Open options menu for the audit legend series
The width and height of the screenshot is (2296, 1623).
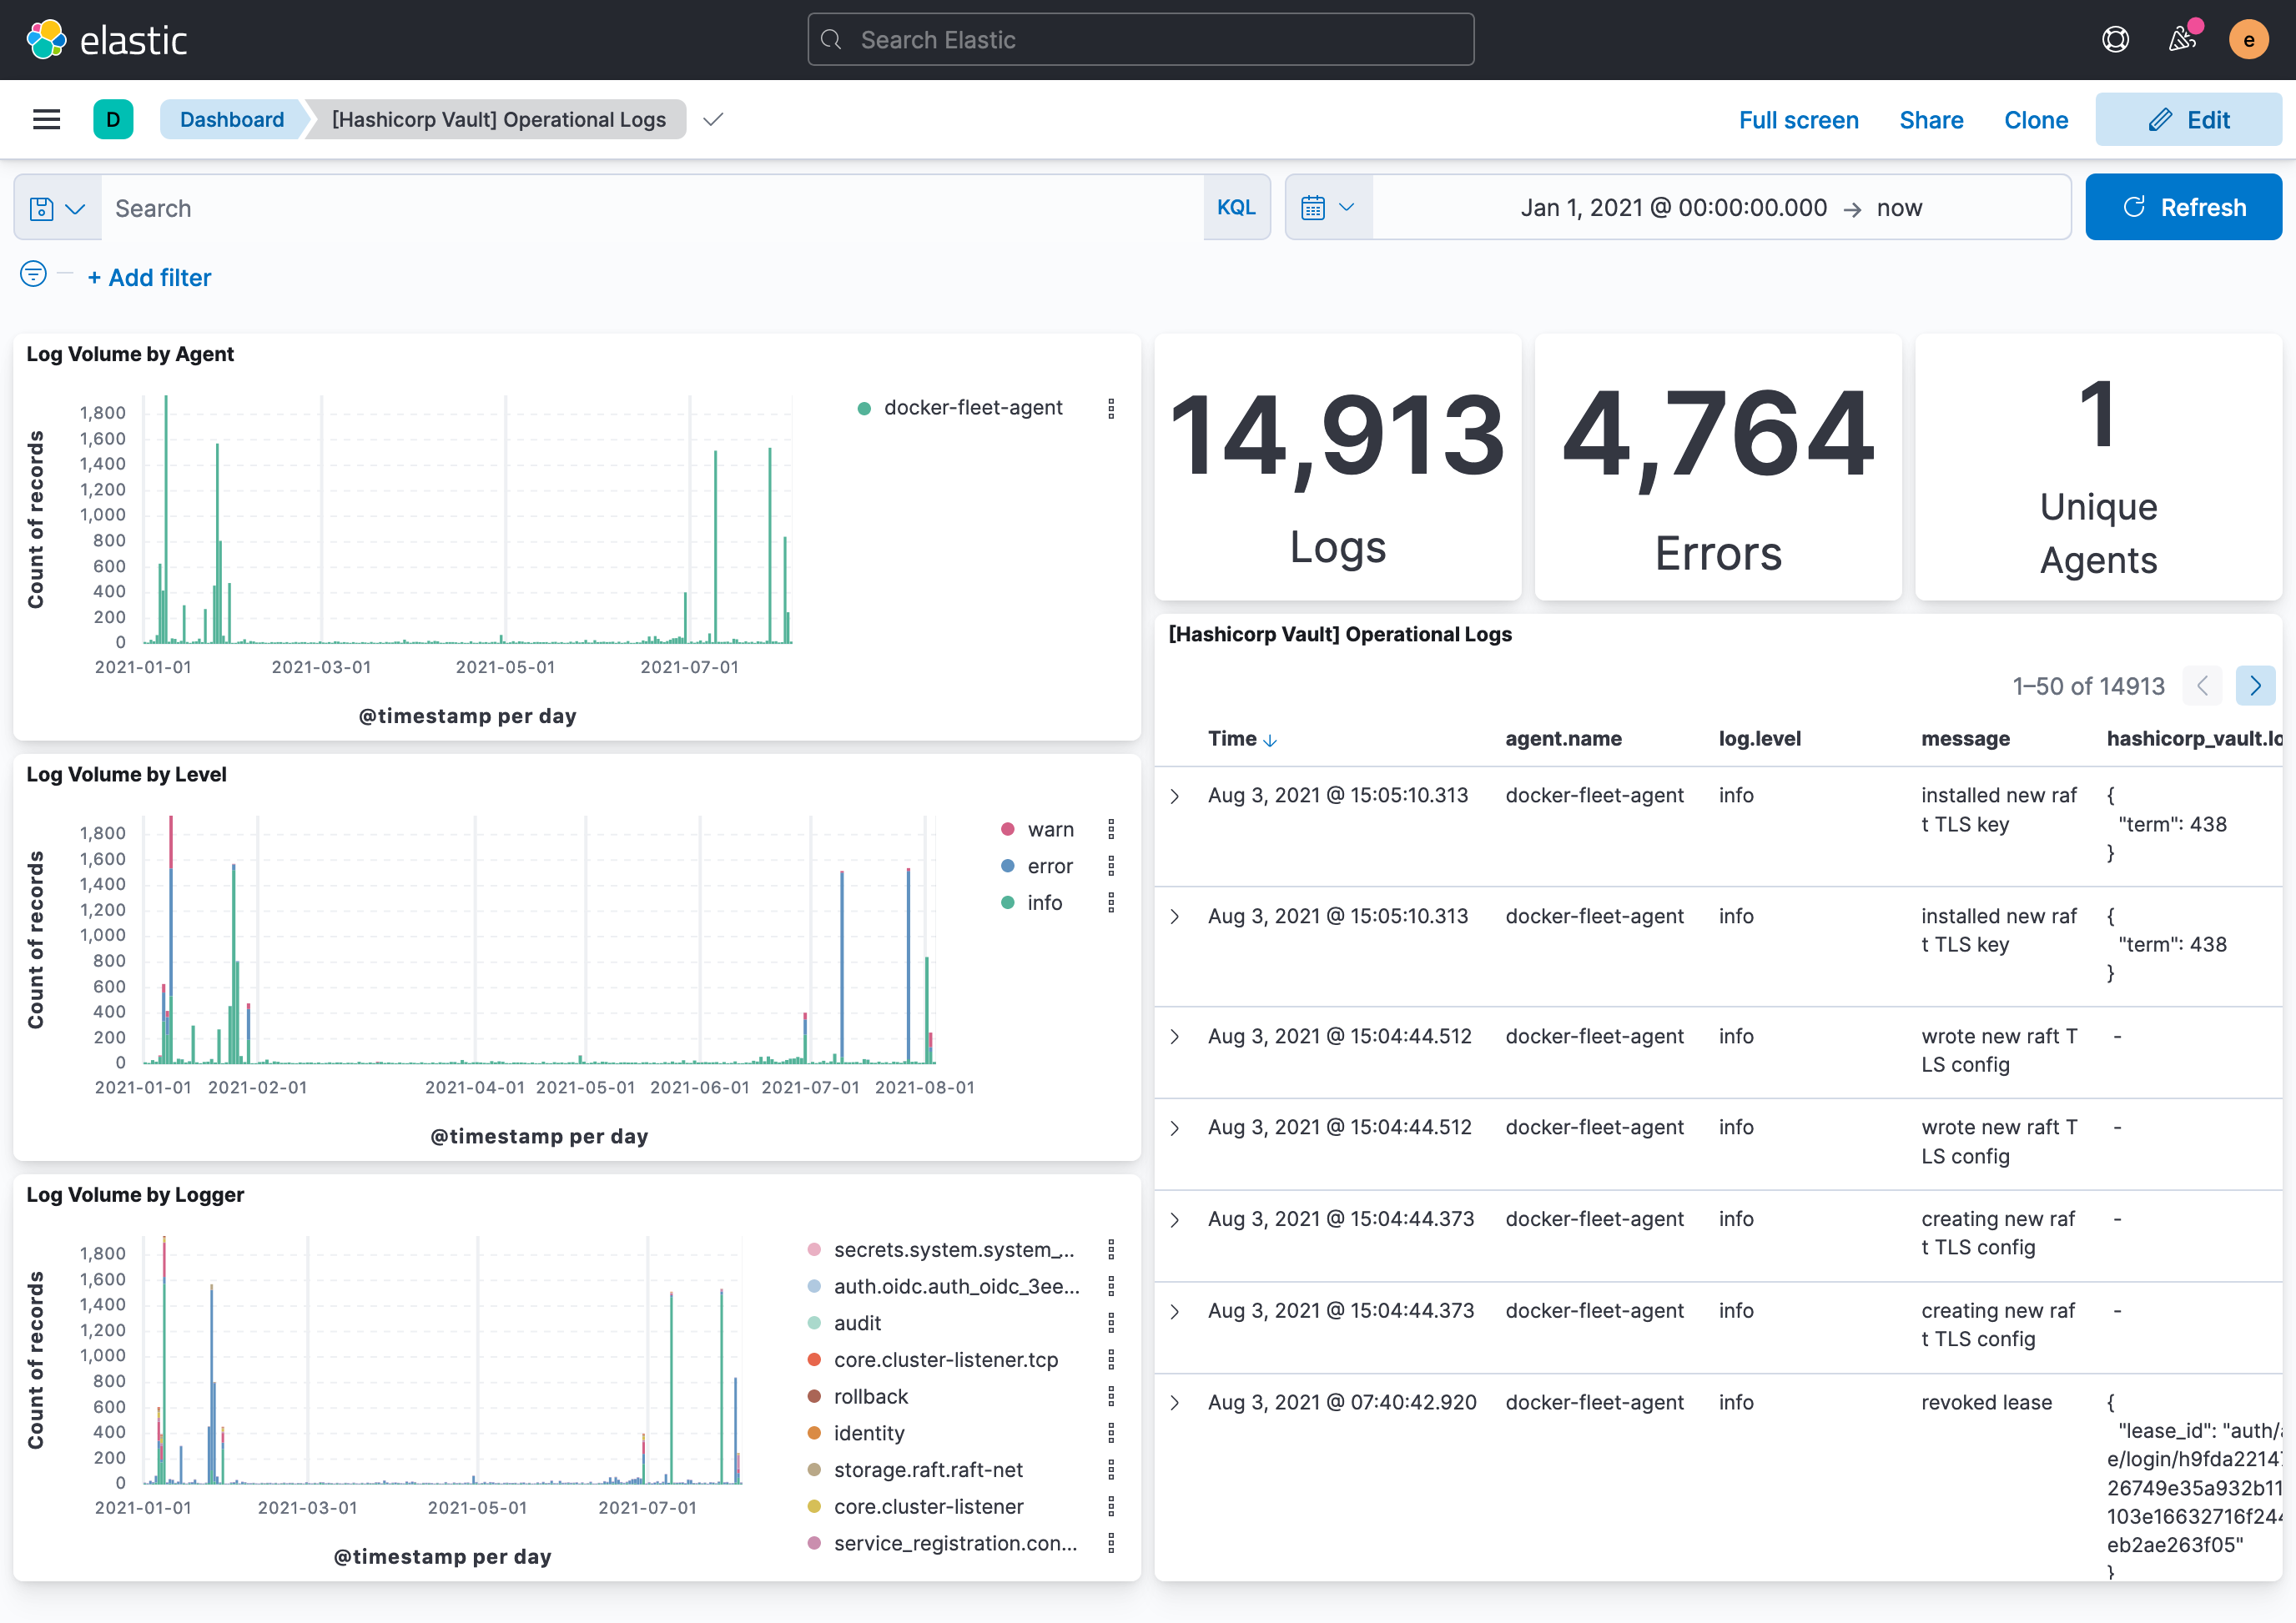1113,1322
